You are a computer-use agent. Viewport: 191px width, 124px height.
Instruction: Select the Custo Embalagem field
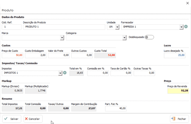tap(36, 55)
